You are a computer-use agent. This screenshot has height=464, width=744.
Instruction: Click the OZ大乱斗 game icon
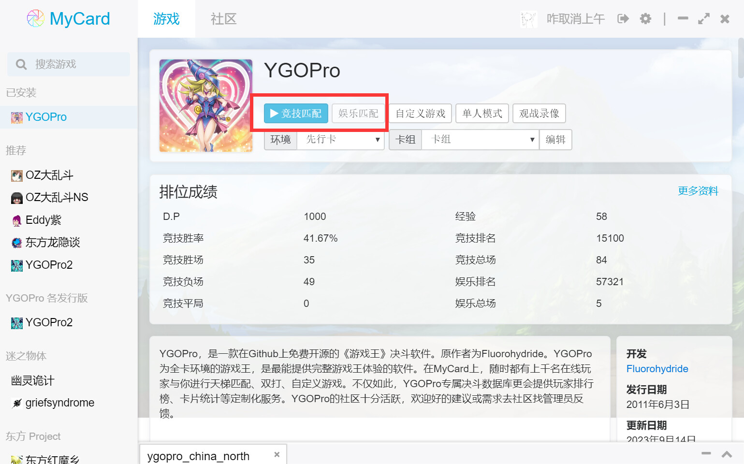17,175
